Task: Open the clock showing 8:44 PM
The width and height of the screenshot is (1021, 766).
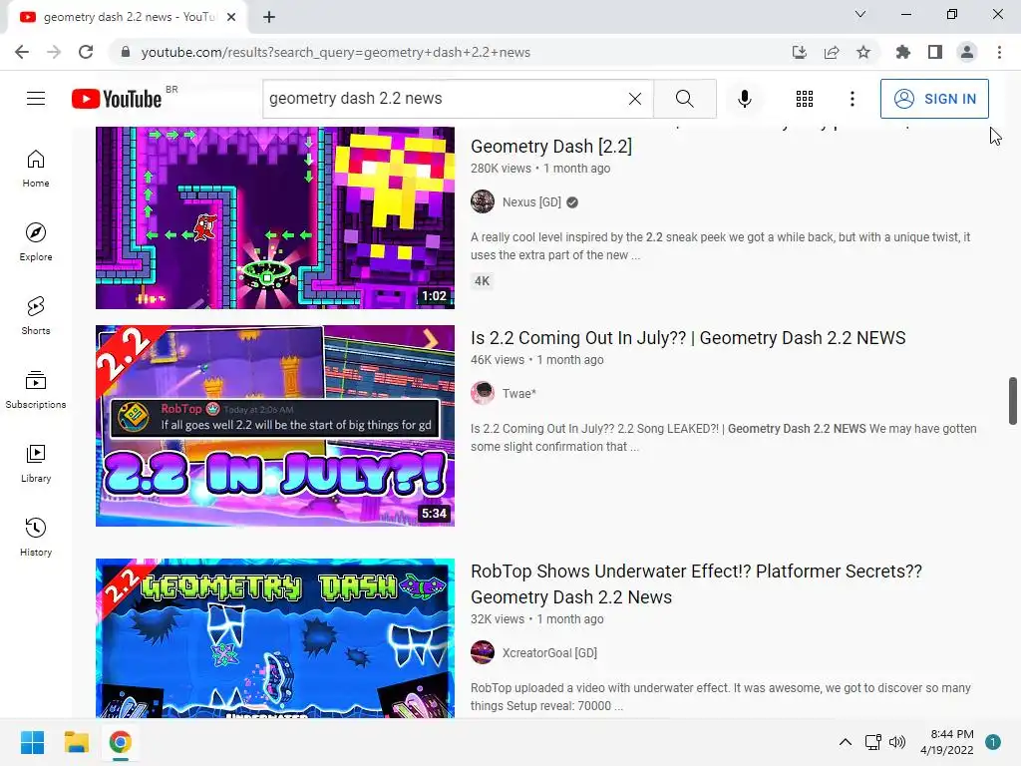Action: pyautogui.click(x=947, y=742)
